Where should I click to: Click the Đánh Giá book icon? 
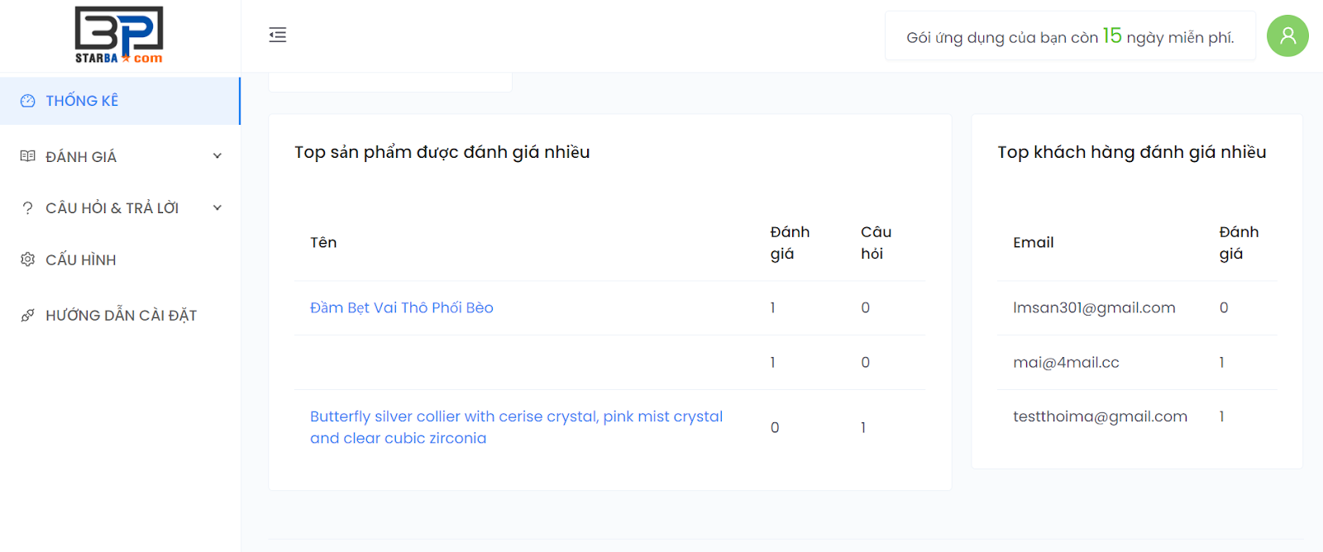point(28,156)
